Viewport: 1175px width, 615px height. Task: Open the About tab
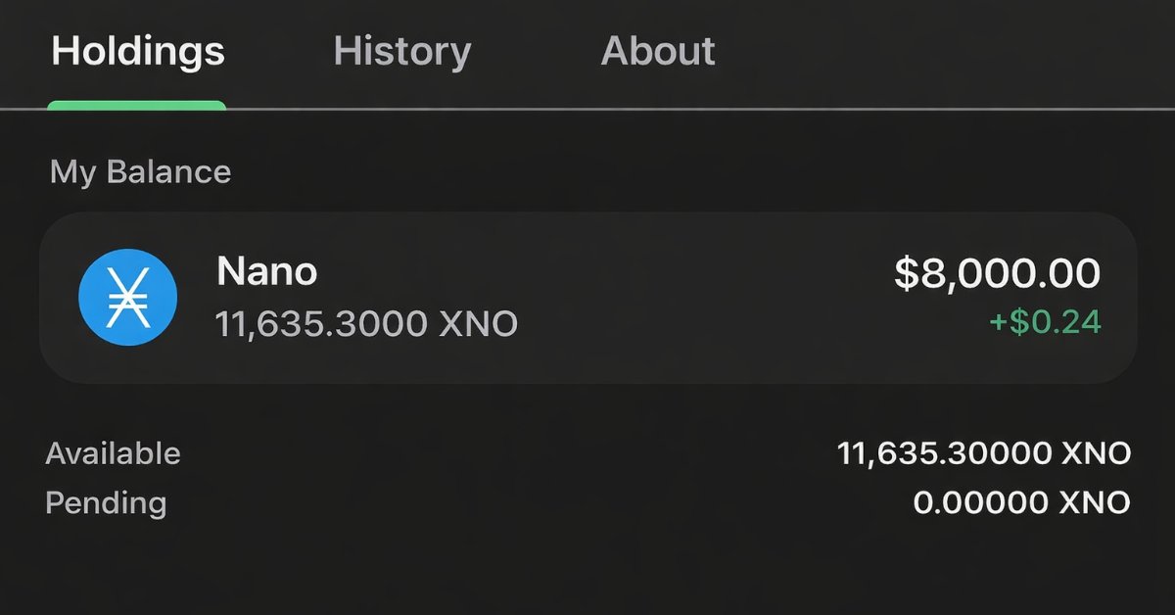click(x=658, y=51)
